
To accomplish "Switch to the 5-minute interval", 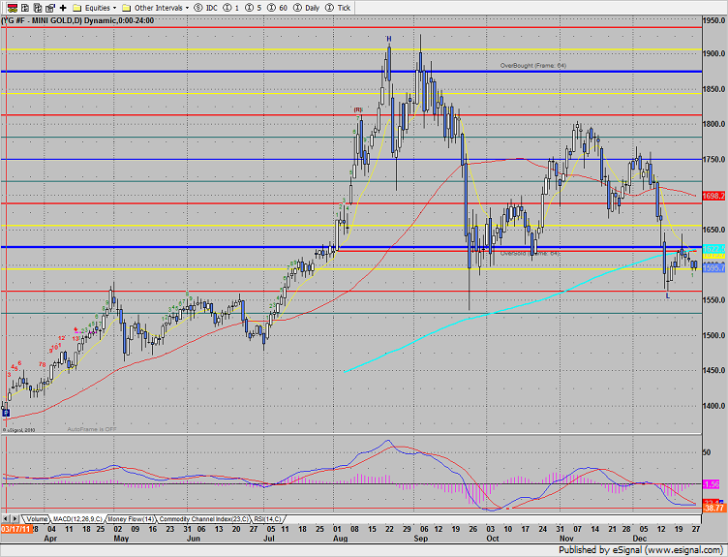I will coord(253,8).
